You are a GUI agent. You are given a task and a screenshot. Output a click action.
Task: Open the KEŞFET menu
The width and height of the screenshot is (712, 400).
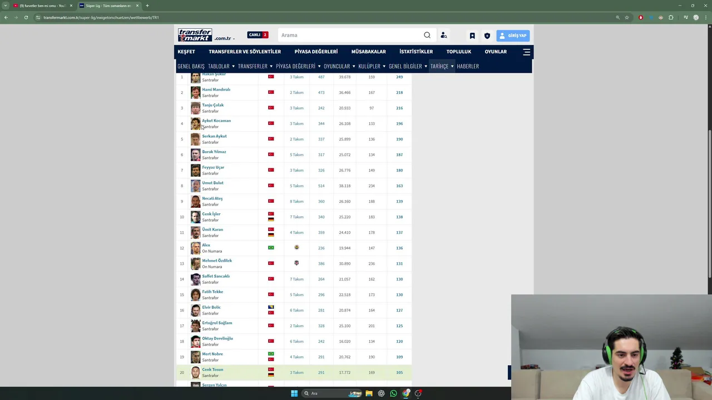(186, 52)
